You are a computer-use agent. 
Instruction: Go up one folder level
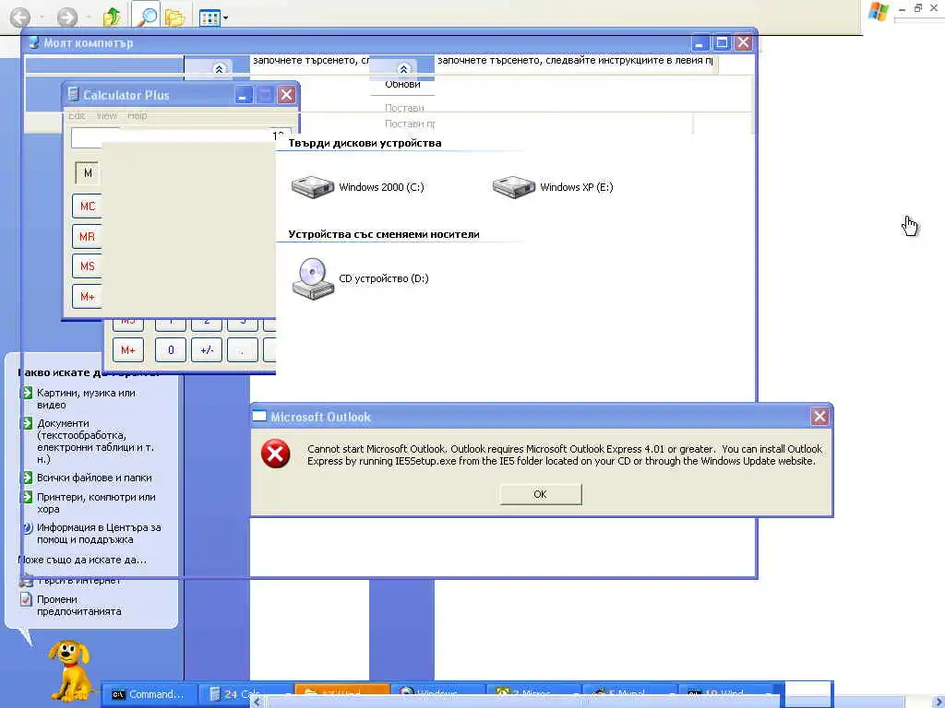pyautogui.click(x=112, y=17)
